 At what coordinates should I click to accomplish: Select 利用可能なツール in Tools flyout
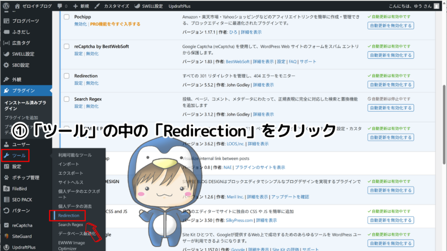(x=75, y=155)
